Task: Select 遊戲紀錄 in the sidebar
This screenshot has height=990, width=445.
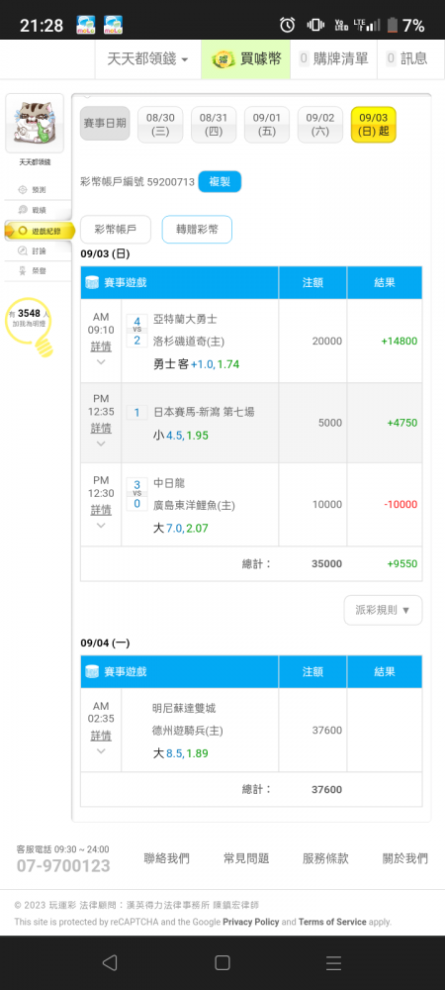Action: coord(40,231)
